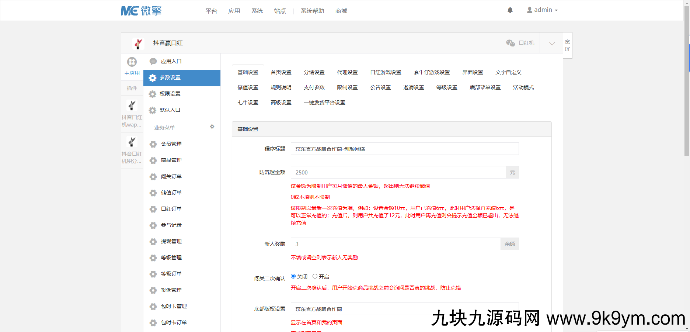Open 主应用 grid icon in sidebar
The height and width of the screenshot is (332, 690).
point(132,62)
